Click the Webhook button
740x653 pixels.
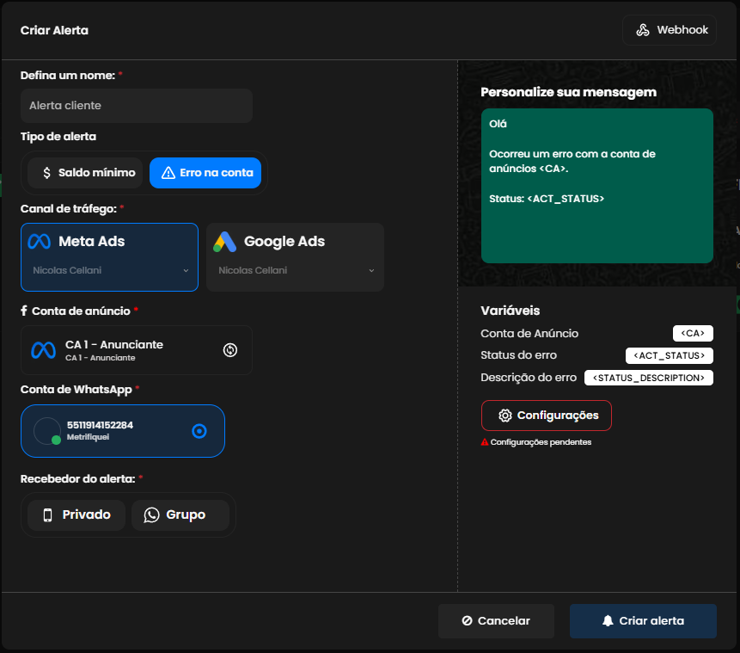(x=669, y=30)
